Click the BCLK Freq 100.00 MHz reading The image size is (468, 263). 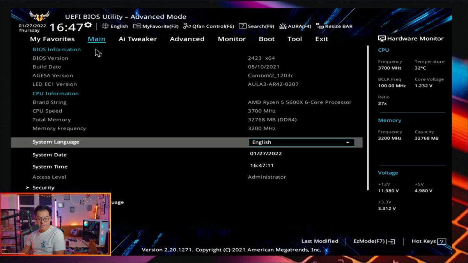(392, 86)
